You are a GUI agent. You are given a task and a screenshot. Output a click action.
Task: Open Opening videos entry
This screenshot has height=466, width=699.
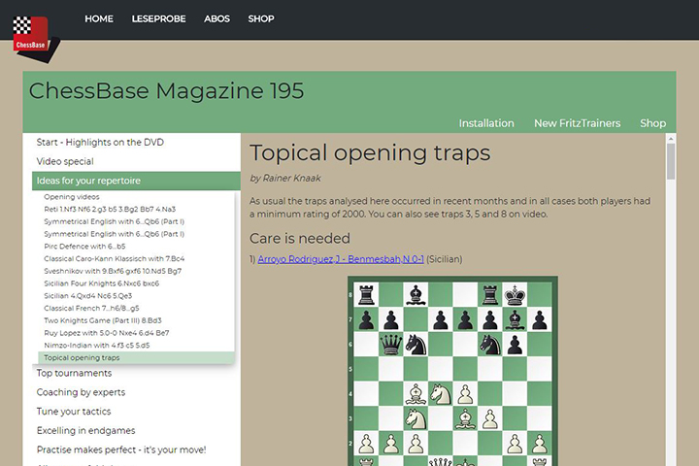[x=72, y=197]
